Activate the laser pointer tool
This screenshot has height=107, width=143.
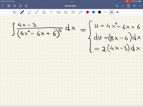[80, 12]
